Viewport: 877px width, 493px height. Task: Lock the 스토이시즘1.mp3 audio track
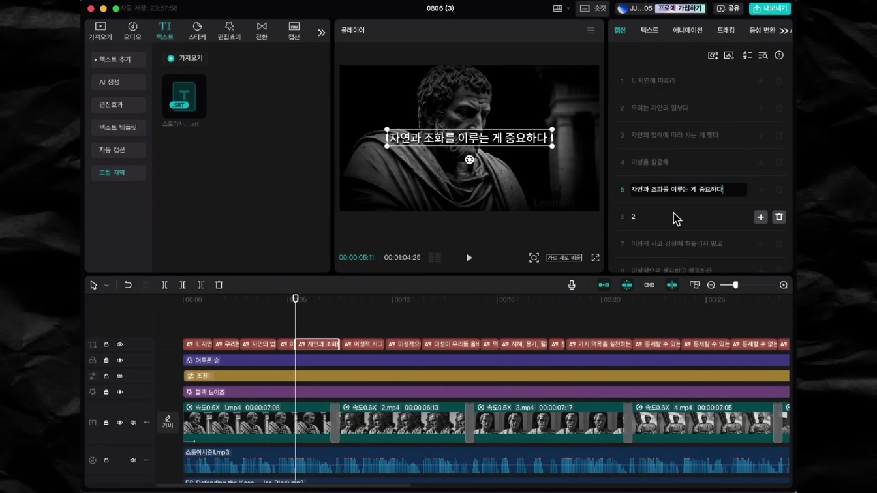coord(106,460)
